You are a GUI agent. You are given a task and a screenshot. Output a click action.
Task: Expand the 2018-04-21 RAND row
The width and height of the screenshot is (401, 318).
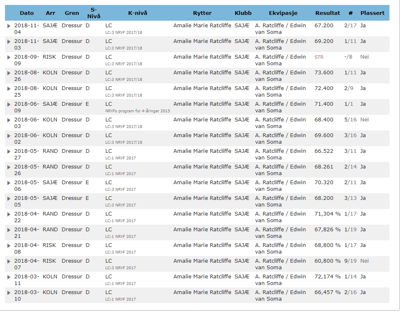point(9,230)
